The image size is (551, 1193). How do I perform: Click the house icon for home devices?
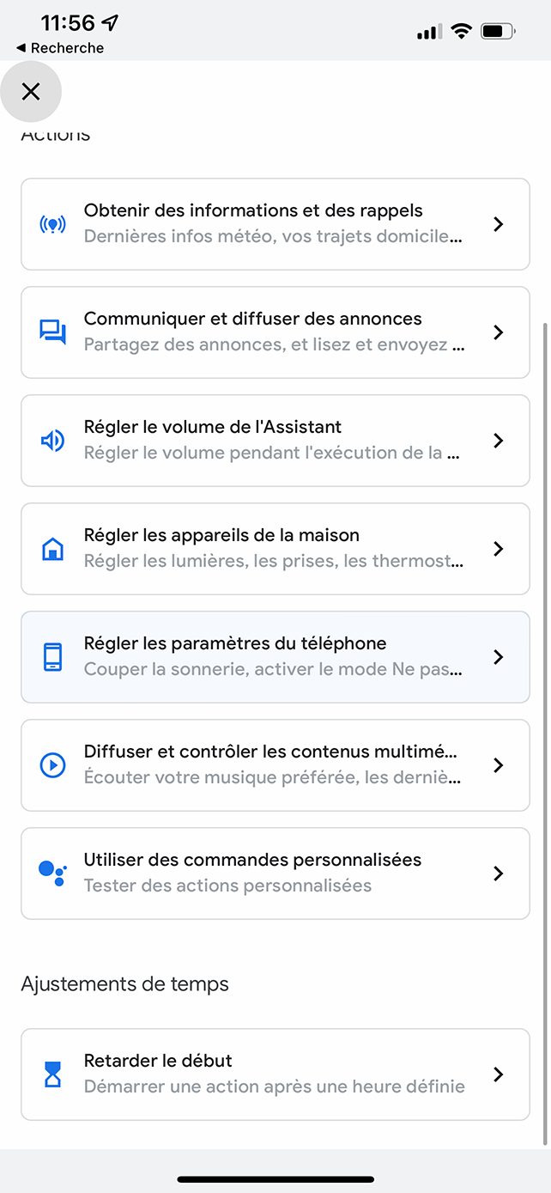(52, 549)
